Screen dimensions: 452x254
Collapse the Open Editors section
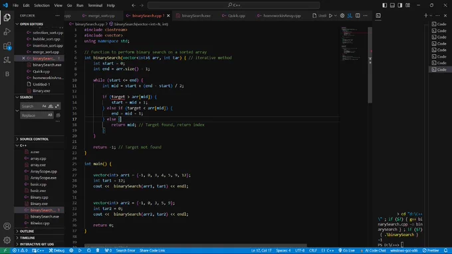(x=31, y=24)
